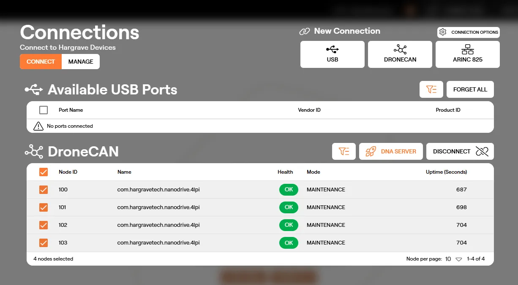
Task: Click MAINTENANCE mode for node 100
Action: pyautogui.click(x=326, y=190)
